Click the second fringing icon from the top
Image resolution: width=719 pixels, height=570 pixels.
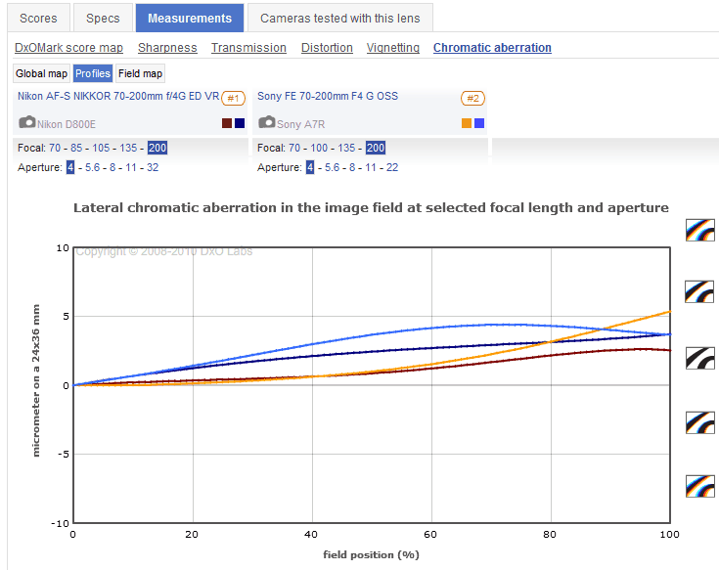tap(699, 291)
